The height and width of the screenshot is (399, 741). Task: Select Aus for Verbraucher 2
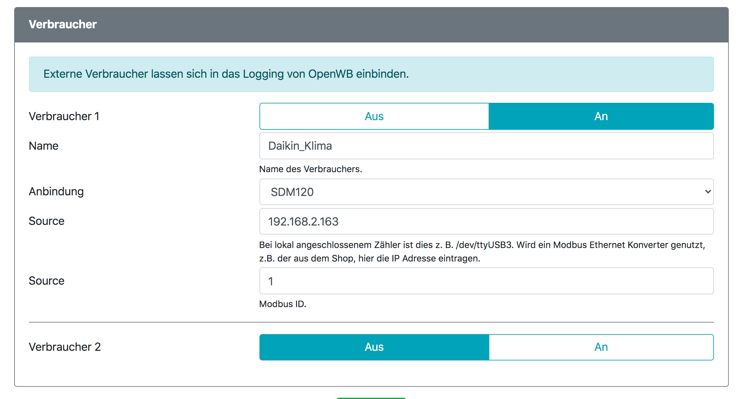pyautogui.click(x=374, y=347)
